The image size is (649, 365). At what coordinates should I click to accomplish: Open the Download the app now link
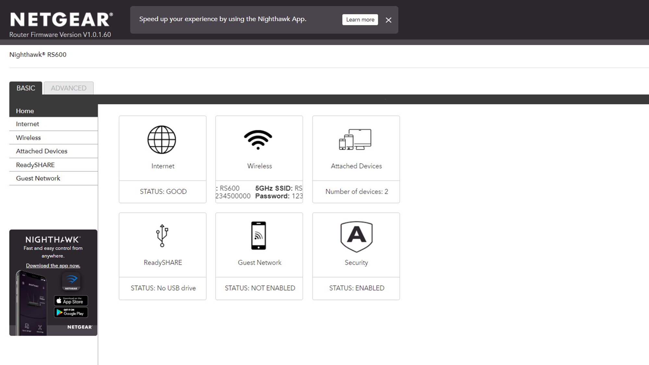pyautogui.click(x=53, y=265)
